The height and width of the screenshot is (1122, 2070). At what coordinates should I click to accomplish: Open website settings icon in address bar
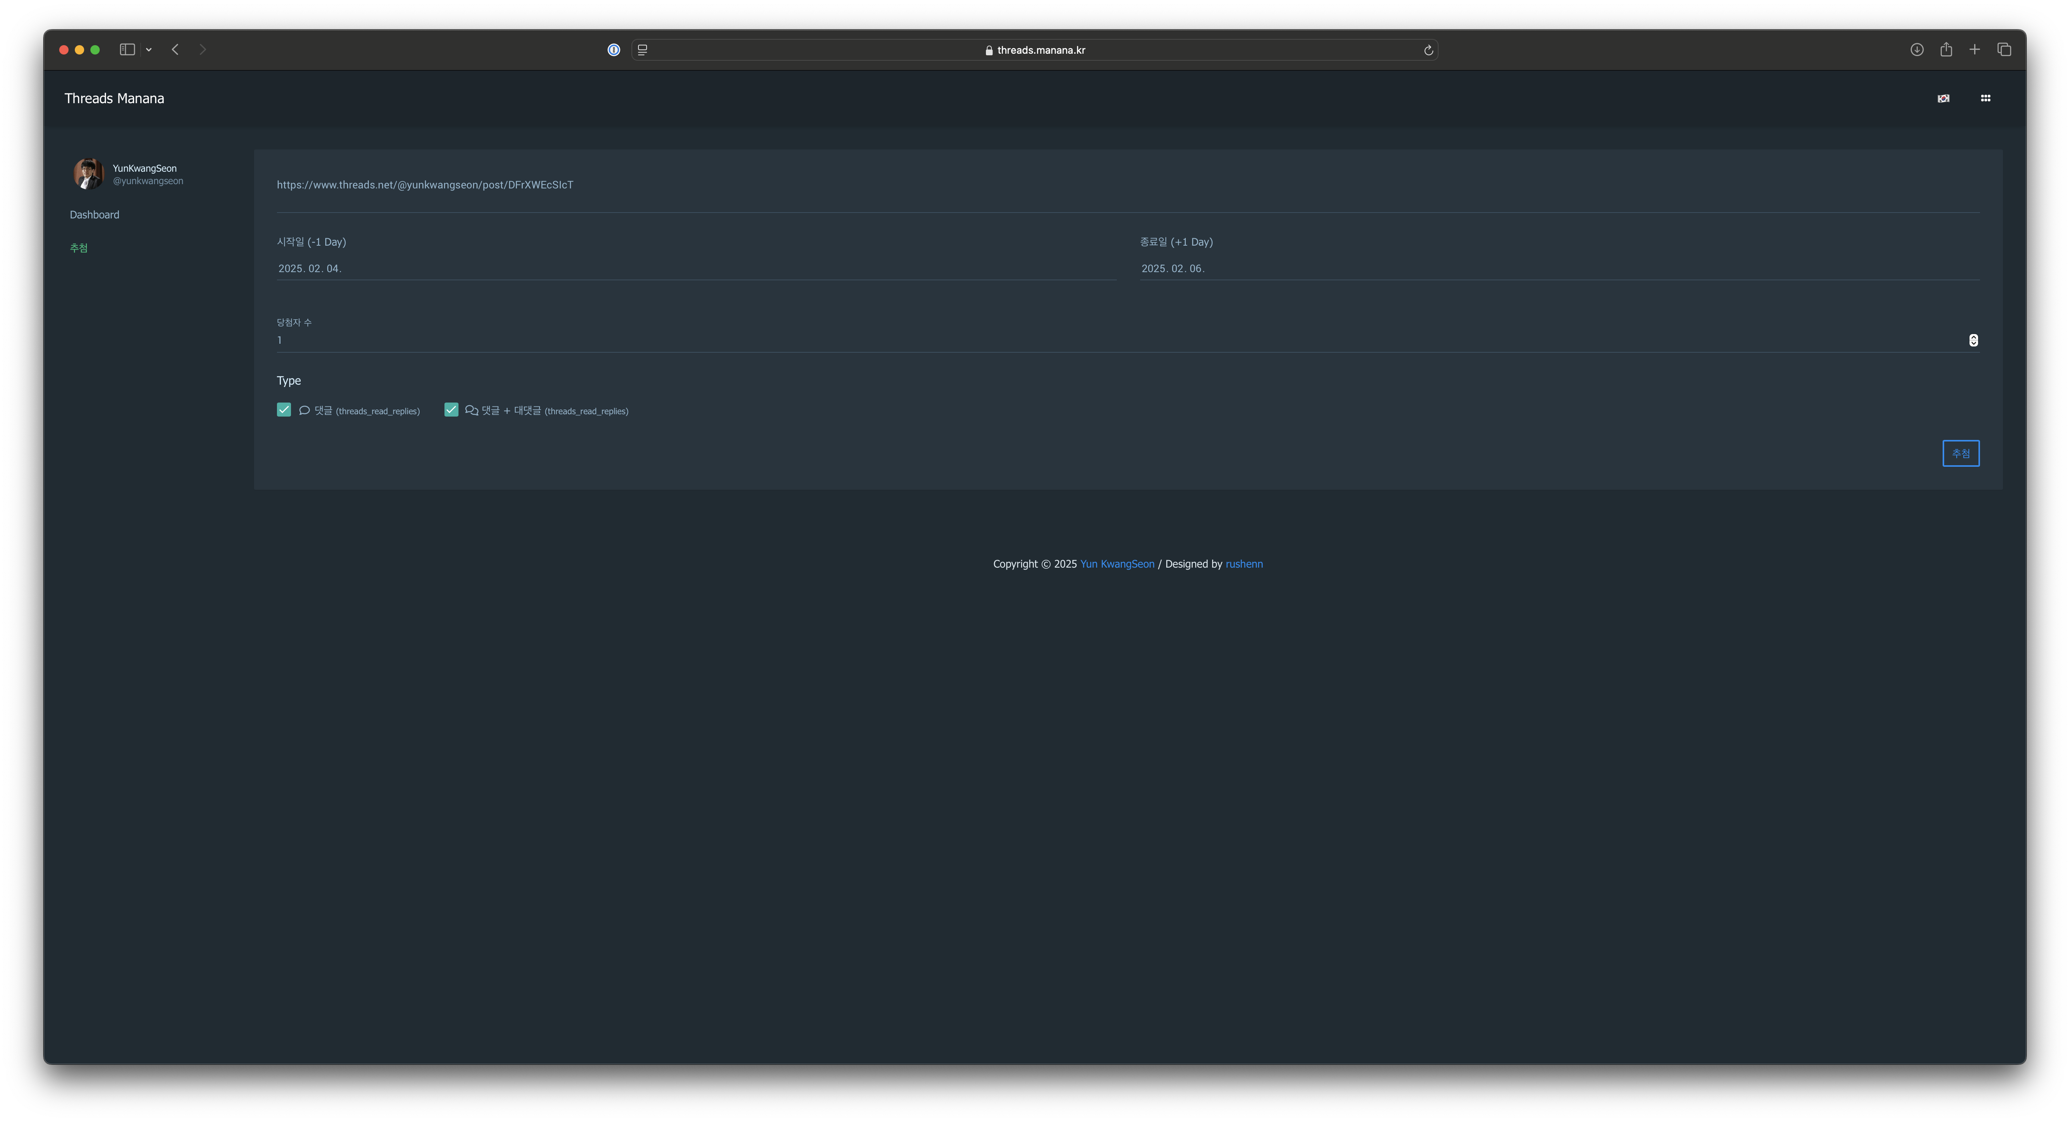643,50
